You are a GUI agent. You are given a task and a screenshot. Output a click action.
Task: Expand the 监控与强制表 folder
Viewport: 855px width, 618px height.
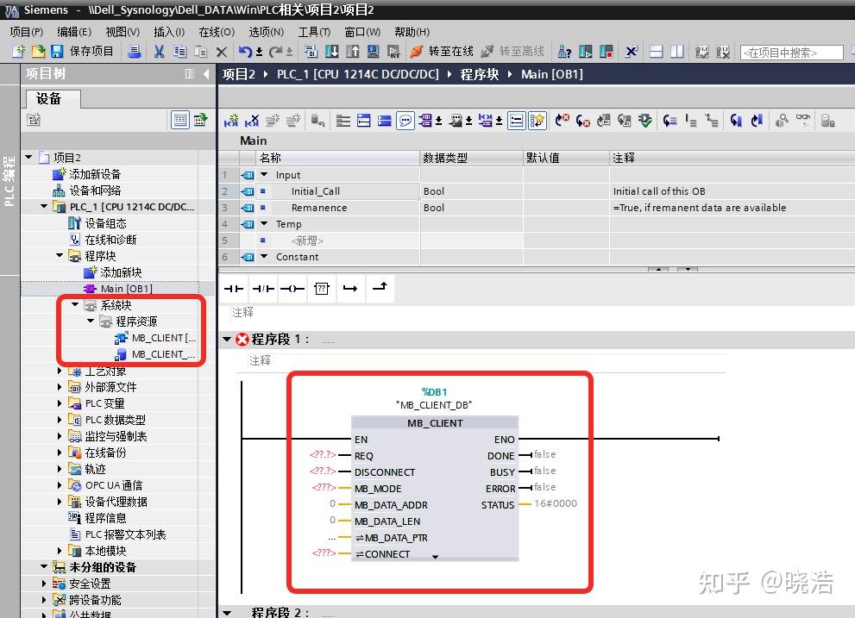[60, 436]
